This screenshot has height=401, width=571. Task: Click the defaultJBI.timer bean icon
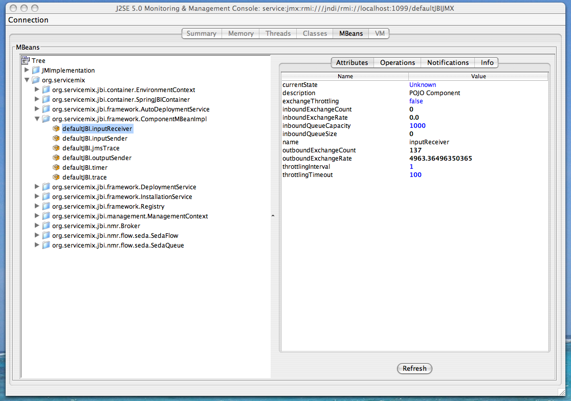point(56,168)
